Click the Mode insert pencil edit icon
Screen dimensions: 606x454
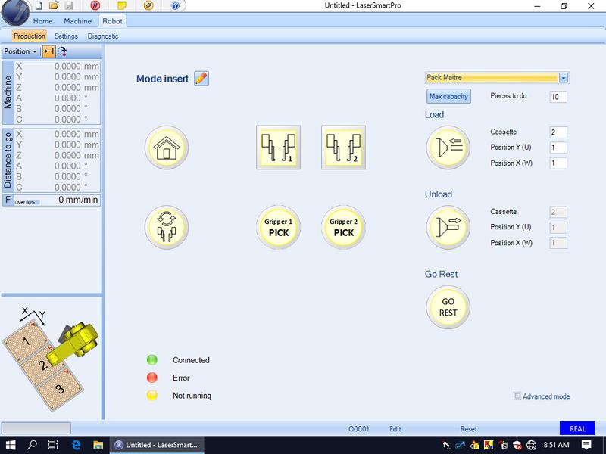[x=201, y=79]
